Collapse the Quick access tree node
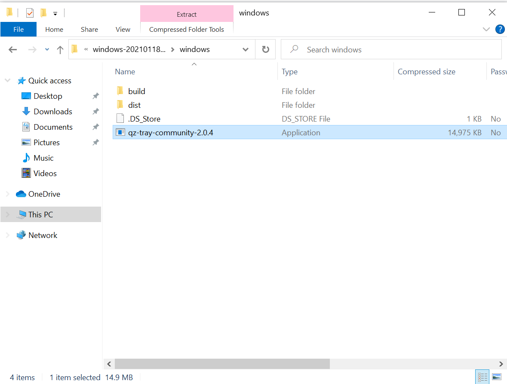The height and width of the screenshot is (384, 507). pyautogui.click(x=7, y=80)
